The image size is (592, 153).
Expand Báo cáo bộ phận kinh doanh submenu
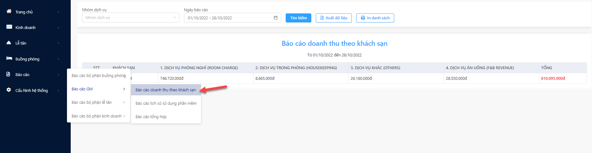[124, 116]
